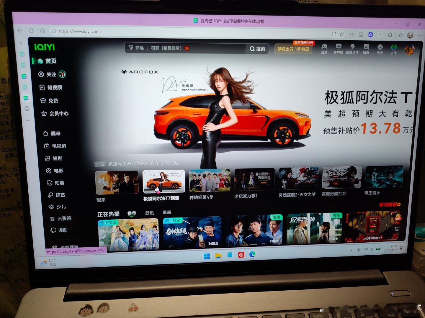The image size is (425, 318).
Task: Select the 极狐阿尔法T7预售 carousel thumbnail
Action: [164, 182]
